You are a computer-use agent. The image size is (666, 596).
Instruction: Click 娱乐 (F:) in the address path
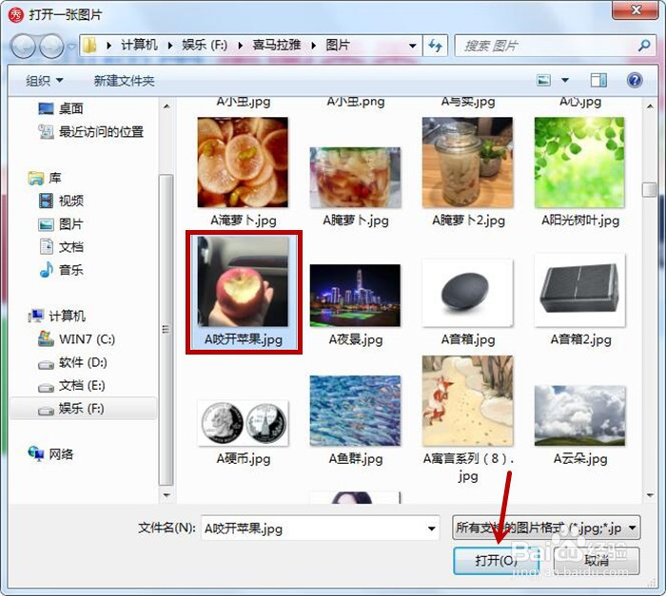(205, 45)
